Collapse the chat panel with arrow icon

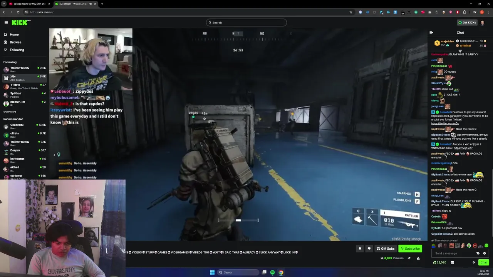[431, 33]
